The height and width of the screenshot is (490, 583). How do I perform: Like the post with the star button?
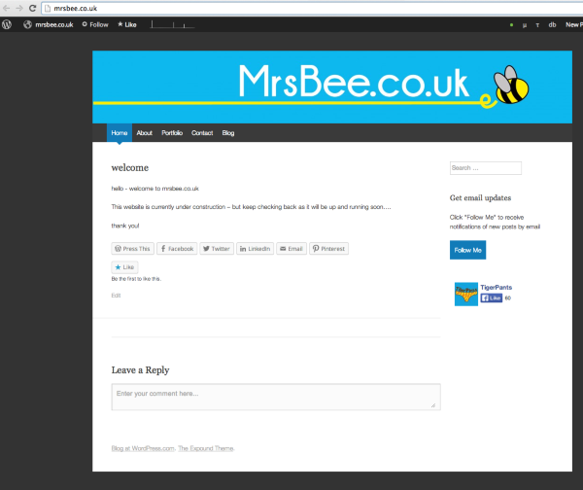tap(124, 266)
